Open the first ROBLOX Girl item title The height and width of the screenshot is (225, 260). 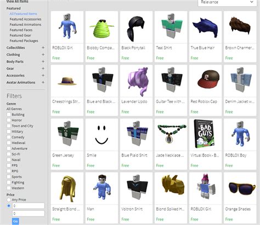pyautogui.click(x=63, y=48)
